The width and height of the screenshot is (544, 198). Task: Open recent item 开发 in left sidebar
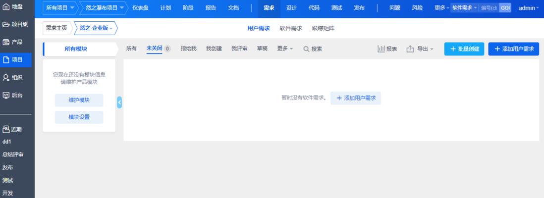coord(7,193)
